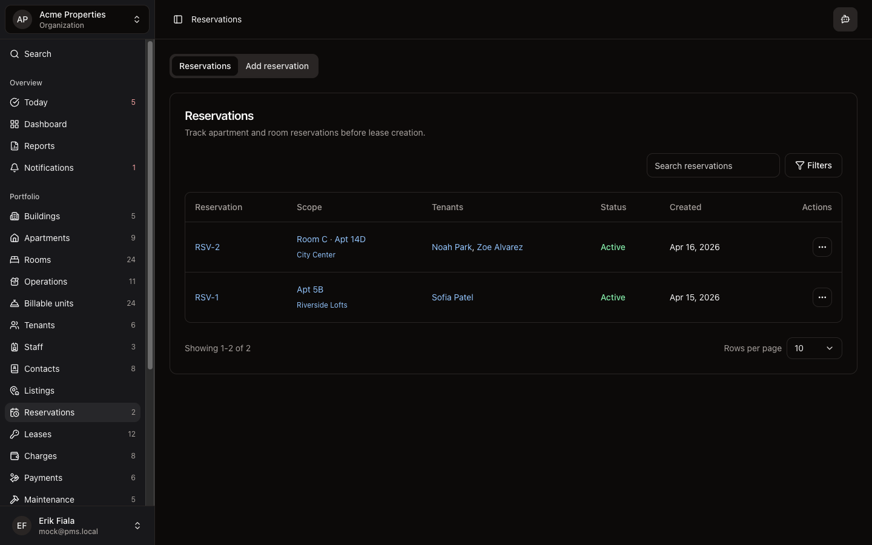Screen dimensions: 872x545
Task: Open actions menu for RSV-2
Action: point(822,247)
